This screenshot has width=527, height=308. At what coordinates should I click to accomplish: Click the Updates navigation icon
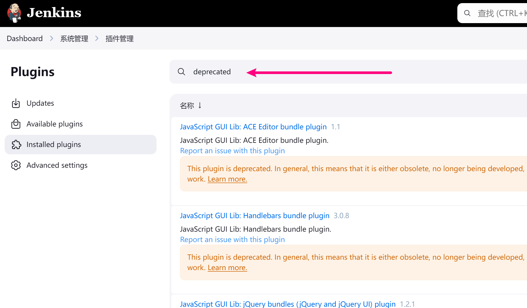[16, 103]
